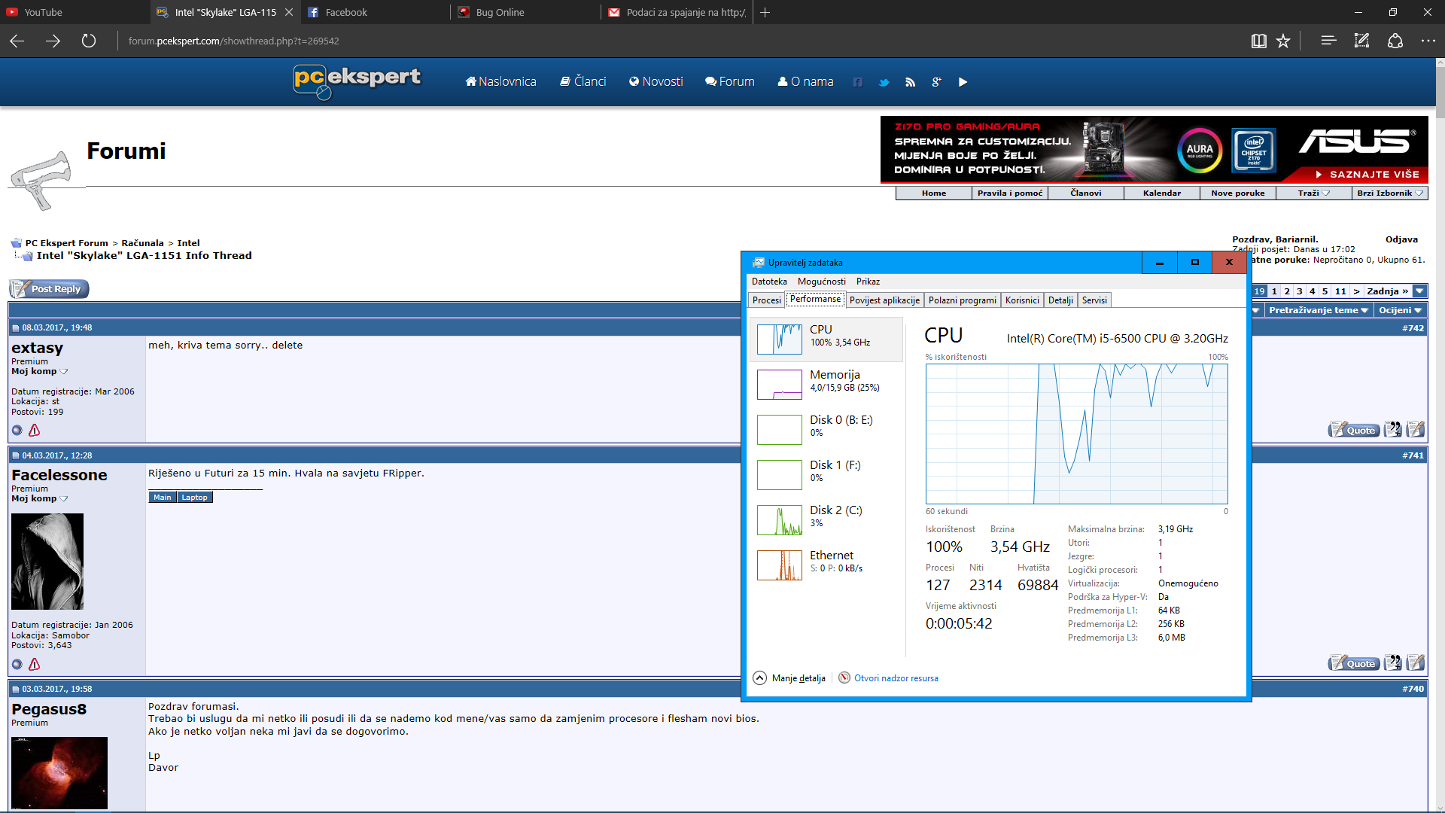Image resolution: width=1445 pixels, height=813 pixels.
Task: Open the Traži dropdown menu
Action: coord(1313,193)
